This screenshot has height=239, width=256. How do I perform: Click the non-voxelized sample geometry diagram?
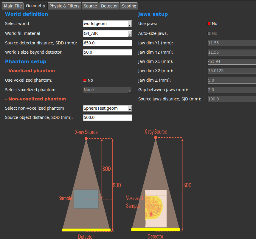pos(86,184)
